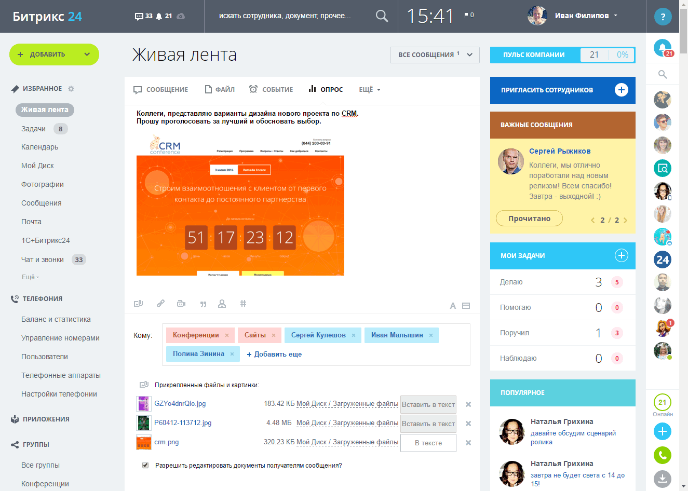Open the Все сообщения filter dropdown

click(435, 55)
